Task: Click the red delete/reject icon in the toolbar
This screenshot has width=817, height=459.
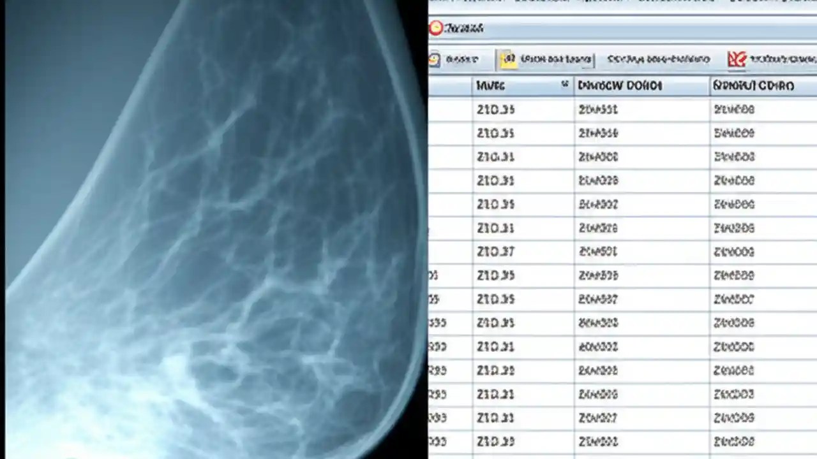Action: (x=737, y=59)
